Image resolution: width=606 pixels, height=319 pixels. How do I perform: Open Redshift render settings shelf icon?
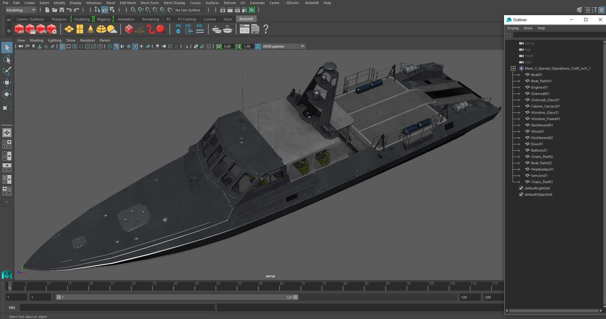(52, 29)
